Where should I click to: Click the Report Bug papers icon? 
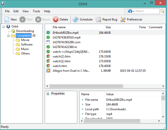pos(98,19)
